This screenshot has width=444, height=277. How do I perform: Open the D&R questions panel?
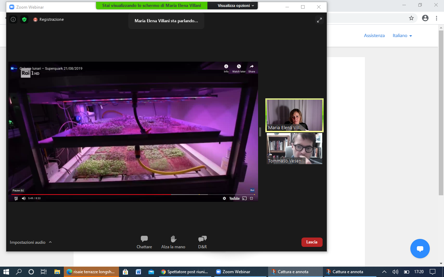pyautogui.click(x=203, y=242)
